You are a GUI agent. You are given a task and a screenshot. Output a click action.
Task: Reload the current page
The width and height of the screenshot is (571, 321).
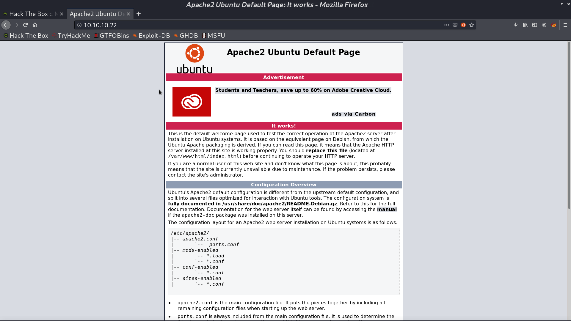[x=25, y=25]
